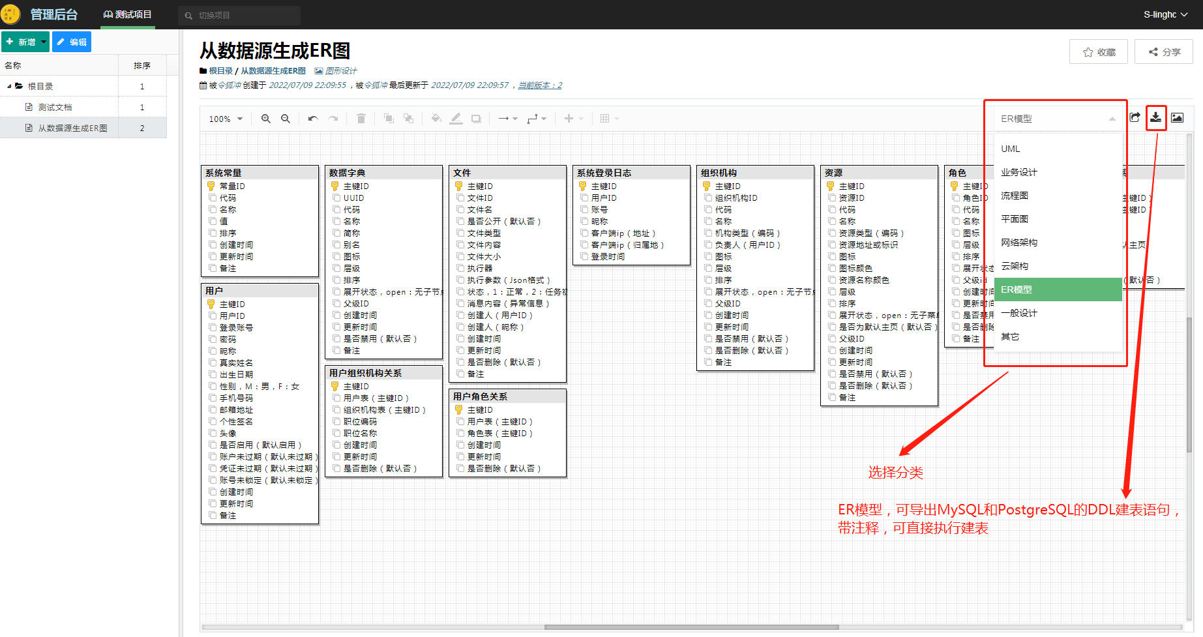Screen dimensions: 1203x637
Task: Open the 100% zoom level dropdown
Action: click(x=226, y=119)
